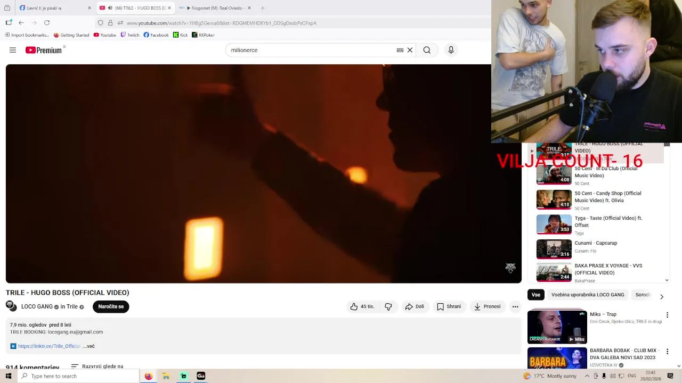Subscribe with the Naročite se button
The width and height of the screenshot is (682, 383).
click(x=111, y=306)
